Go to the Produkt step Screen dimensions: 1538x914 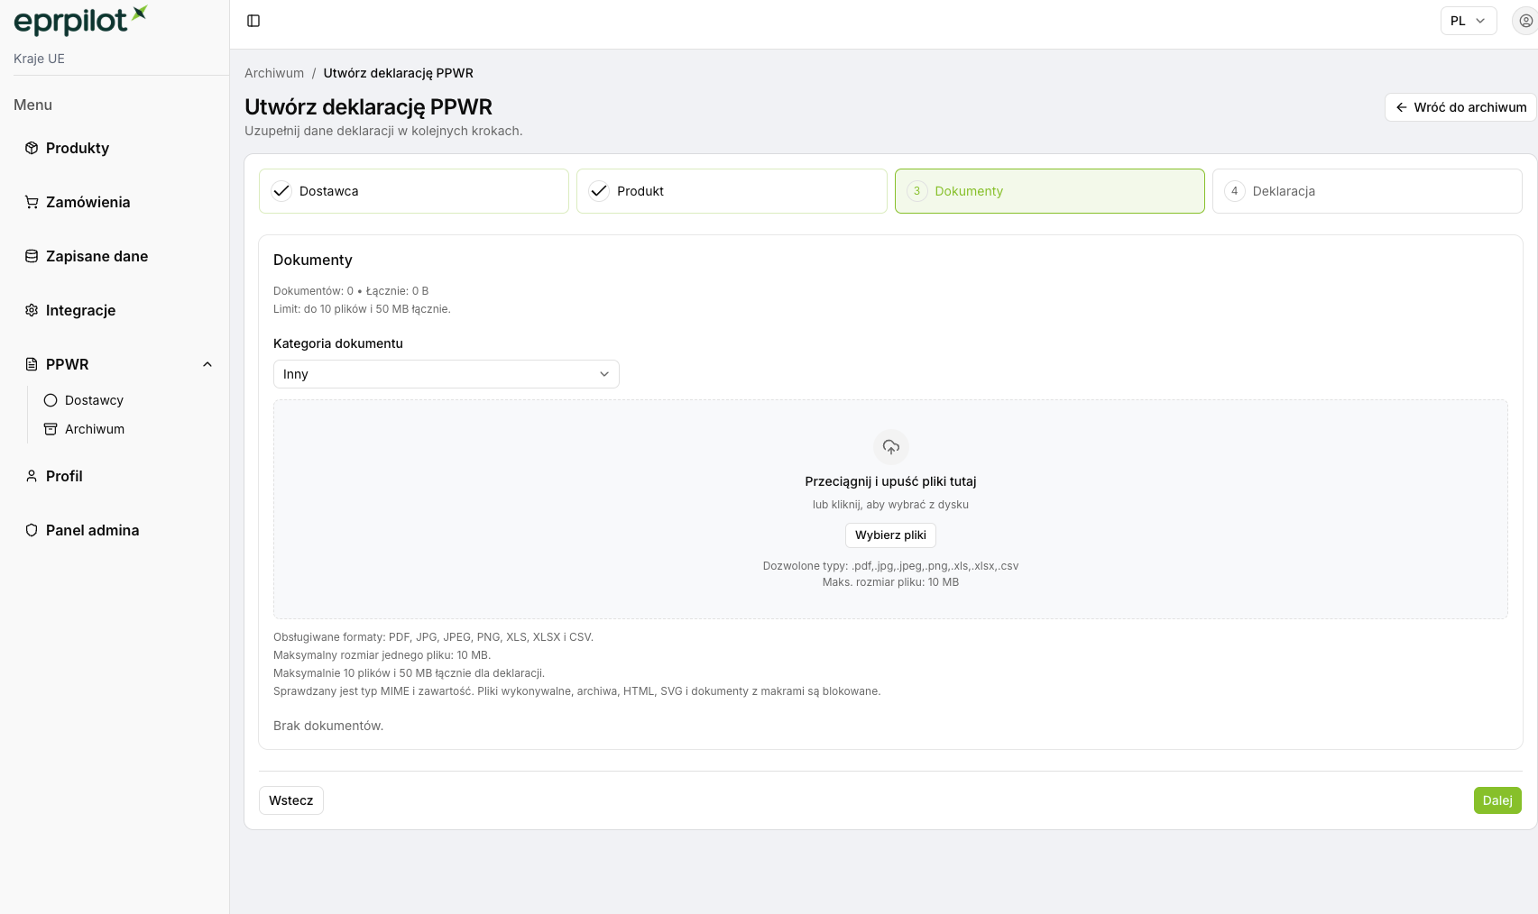(732, 191)
